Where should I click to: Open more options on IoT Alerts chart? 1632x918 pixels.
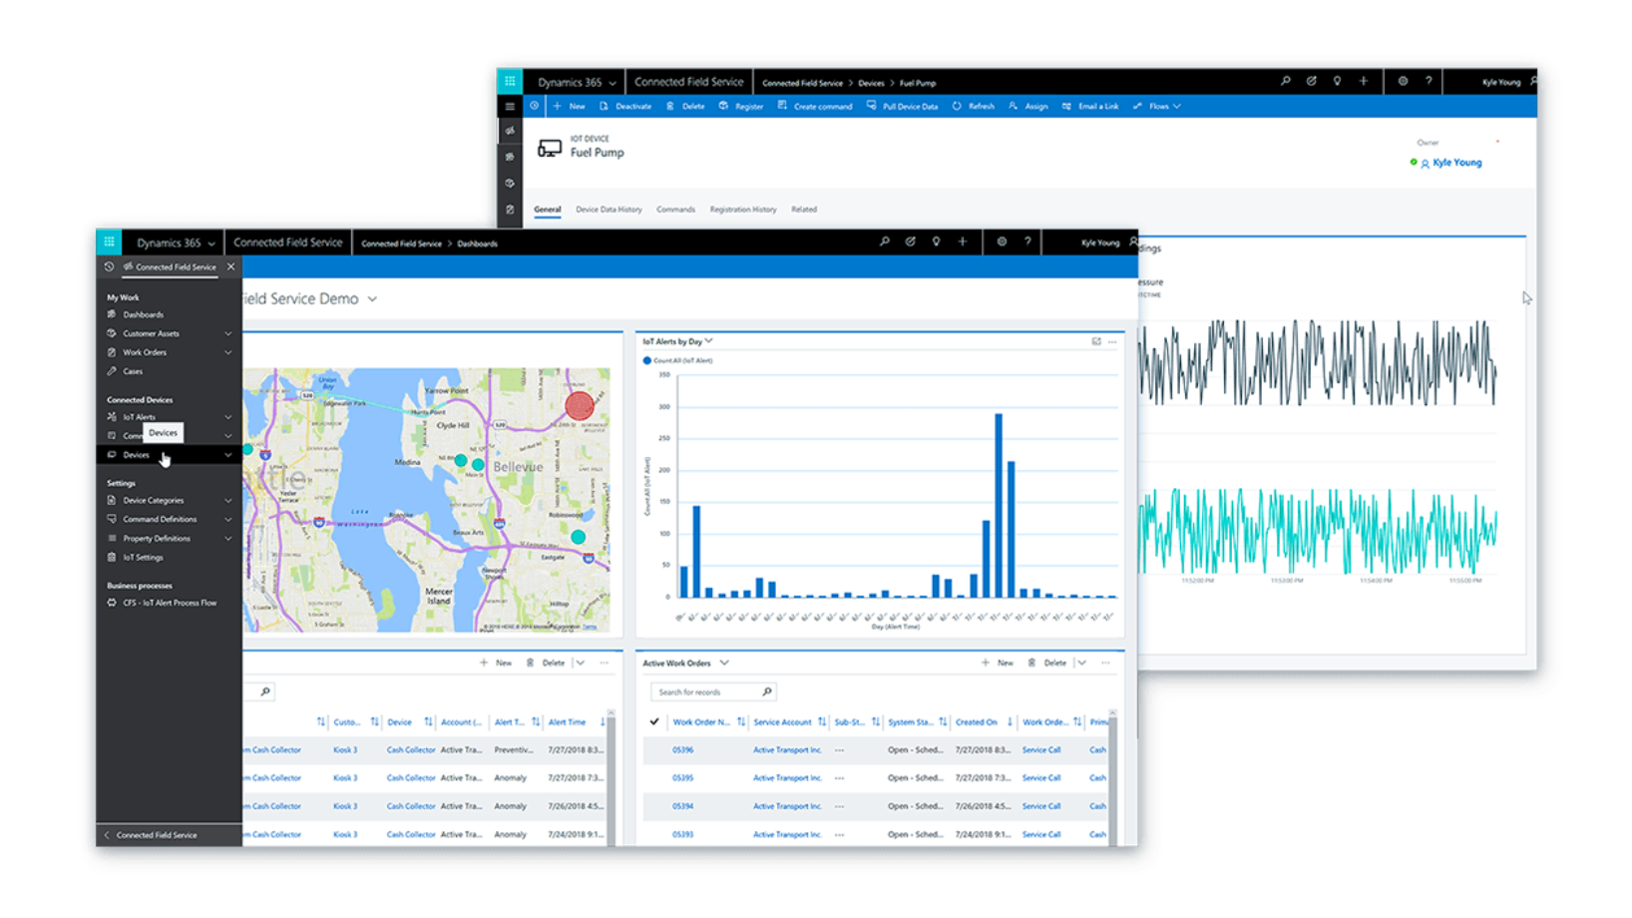coord(1112,341)
